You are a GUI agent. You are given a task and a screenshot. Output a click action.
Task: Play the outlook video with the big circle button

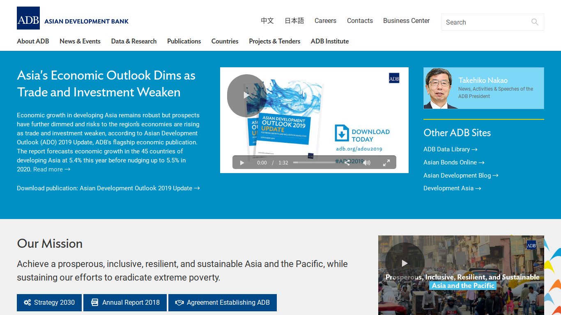[x=246, y=96]
